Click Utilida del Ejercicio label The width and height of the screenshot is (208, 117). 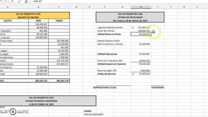point(107,74)
